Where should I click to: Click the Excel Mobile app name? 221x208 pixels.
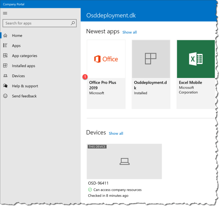[191, 82]
